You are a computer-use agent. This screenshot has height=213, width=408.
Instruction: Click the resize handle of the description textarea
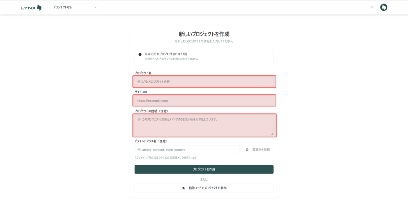273,134
